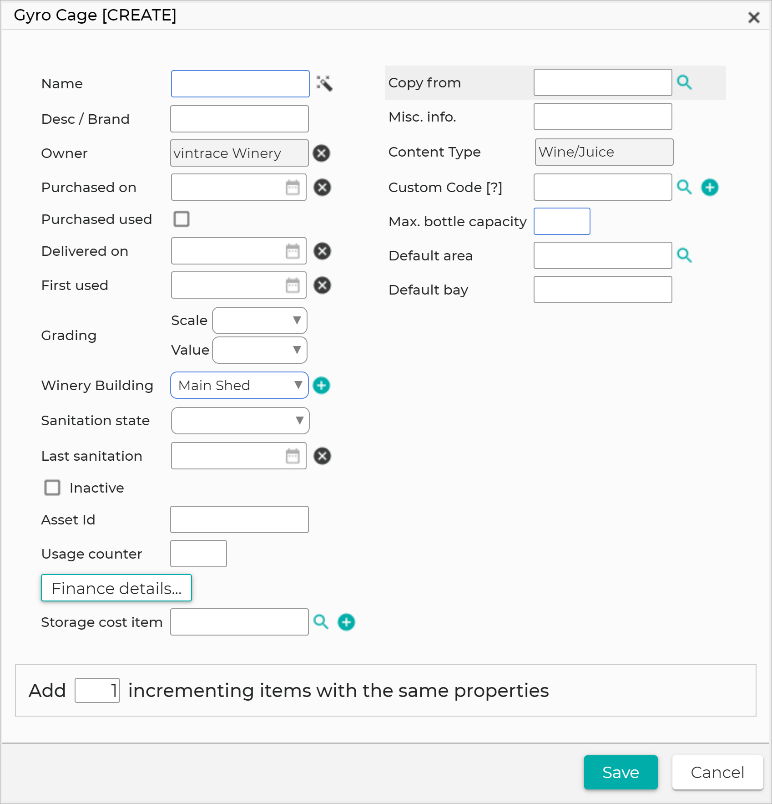This screenshot has width=772, height=804.
Task: Search for a Default area
Action: tap(684, 255)
